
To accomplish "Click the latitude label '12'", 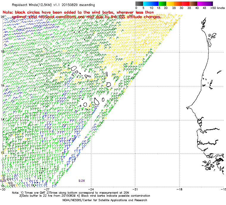I will (x=2, y=153).
